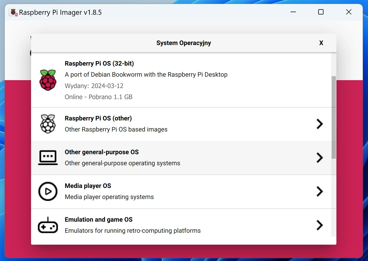Select Raspberry Pi OS (32-bit) title

click(99, 64)
